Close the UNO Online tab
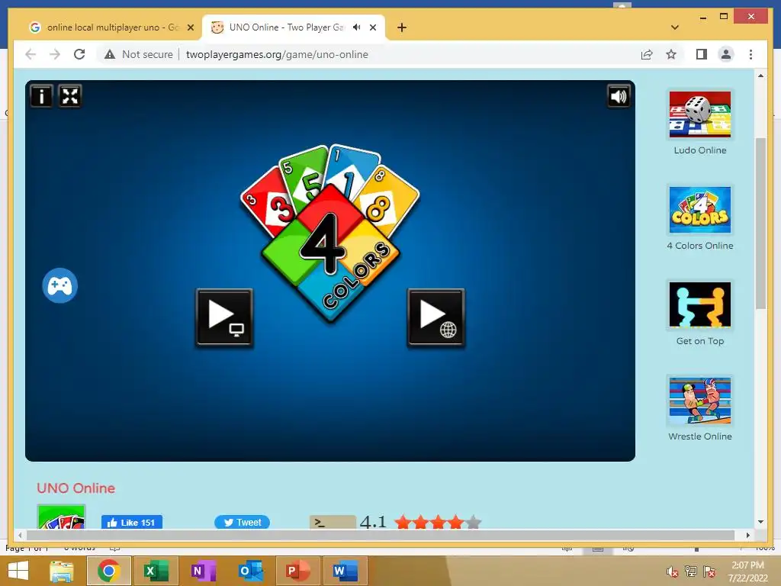 tap(373, 27)
